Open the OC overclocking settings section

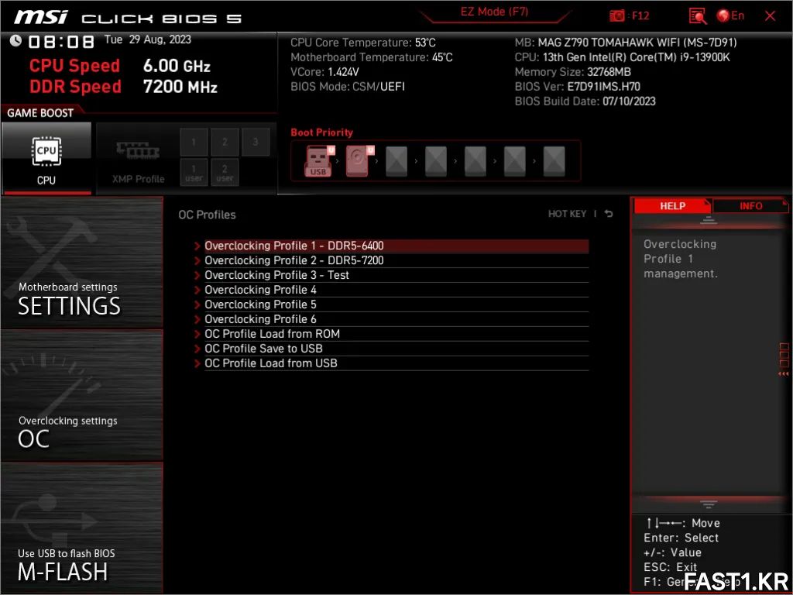click(x=82, y=396)
